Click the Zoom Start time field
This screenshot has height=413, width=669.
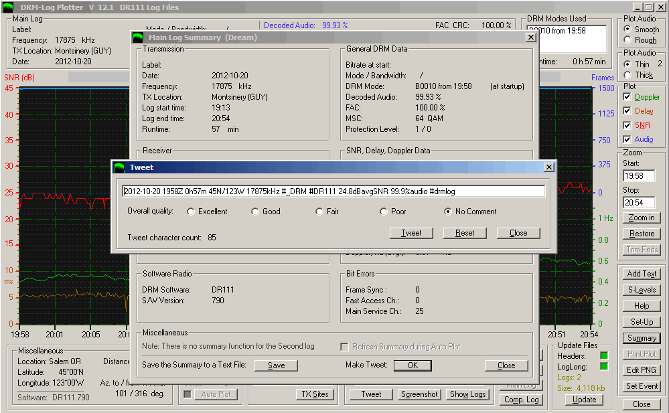pos(639,176)
